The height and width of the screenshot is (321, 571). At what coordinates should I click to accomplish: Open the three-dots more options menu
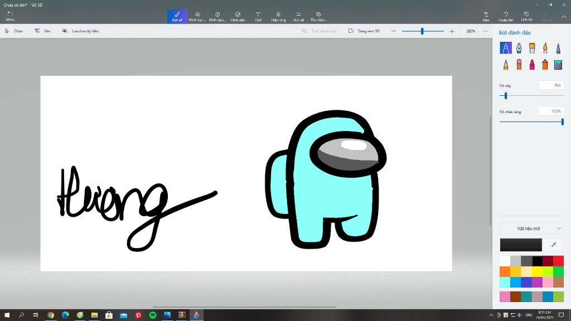(485, 31)
